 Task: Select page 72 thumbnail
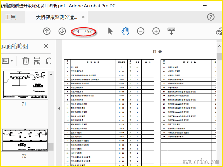pyautogui.click(x=25, y=140)
